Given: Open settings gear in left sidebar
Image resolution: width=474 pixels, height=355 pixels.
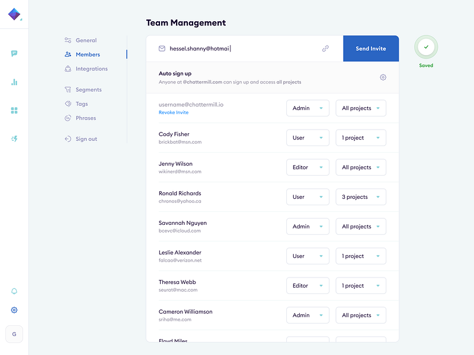Looking at the screenshot, I should (x=14, y=310).
